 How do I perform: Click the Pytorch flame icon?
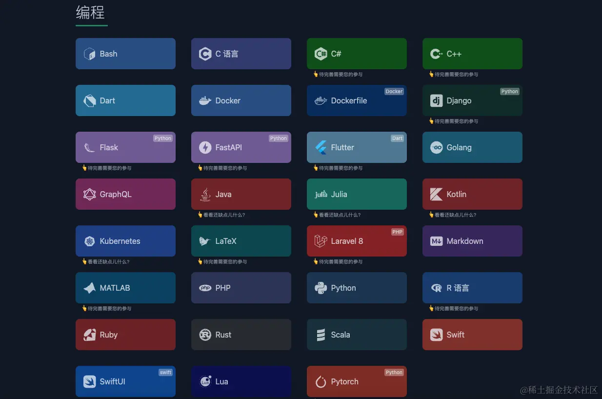click(x=321, y=381)
